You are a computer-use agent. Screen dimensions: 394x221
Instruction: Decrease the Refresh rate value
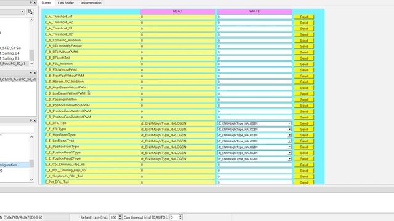pyautogui.click(x=120, y=219)
